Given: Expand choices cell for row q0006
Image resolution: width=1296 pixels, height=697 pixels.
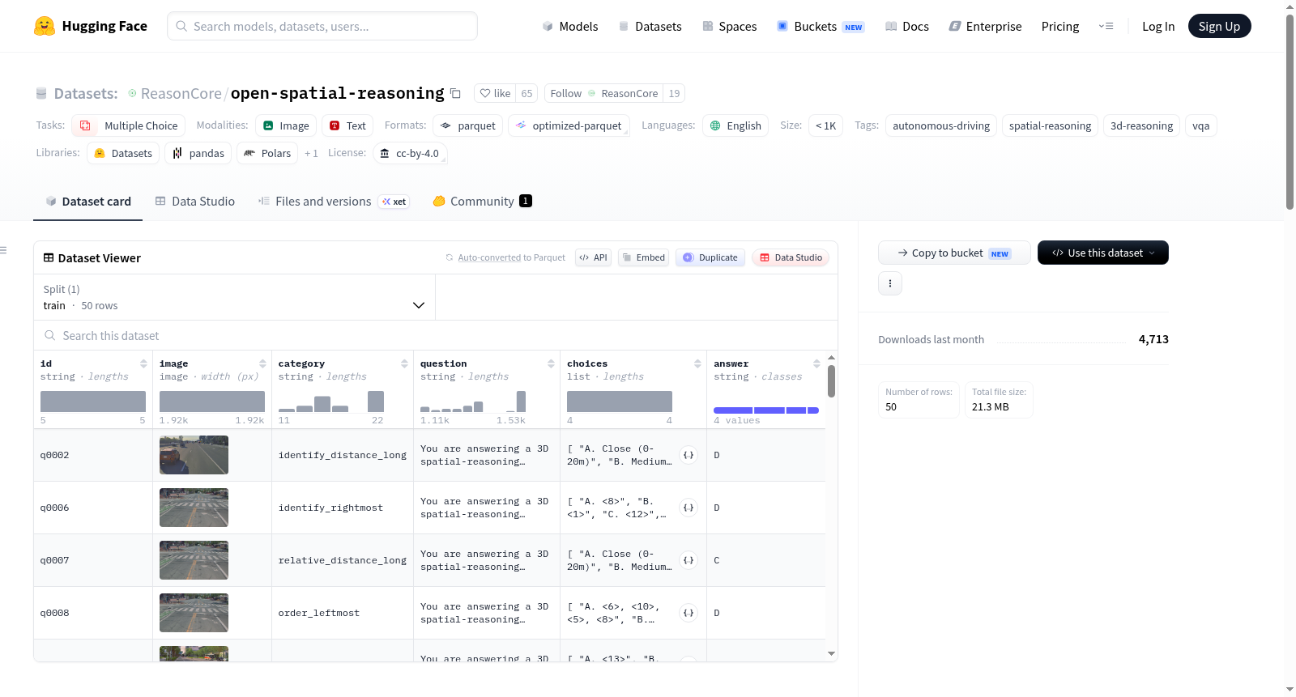Looking at the screenshot, I should tap(688, 508).
